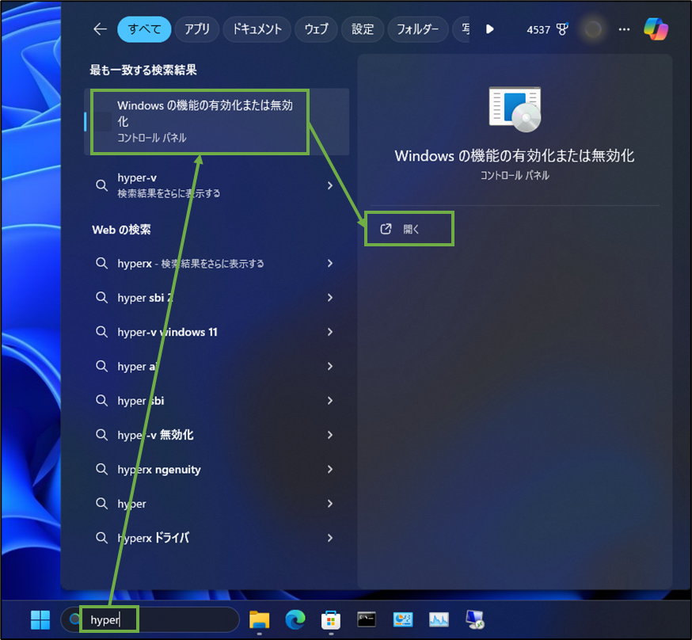Open Microsoft Store from the taskbar
The width and height of the screenshot is (692, 640).
(x=331, y=620)
